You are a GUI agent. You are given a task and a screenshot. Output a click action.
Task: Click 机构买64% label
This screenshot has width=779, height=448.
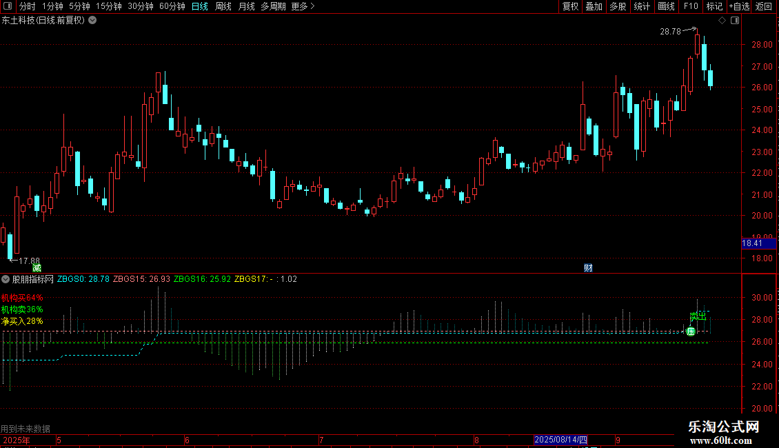[x=22, y=298]
